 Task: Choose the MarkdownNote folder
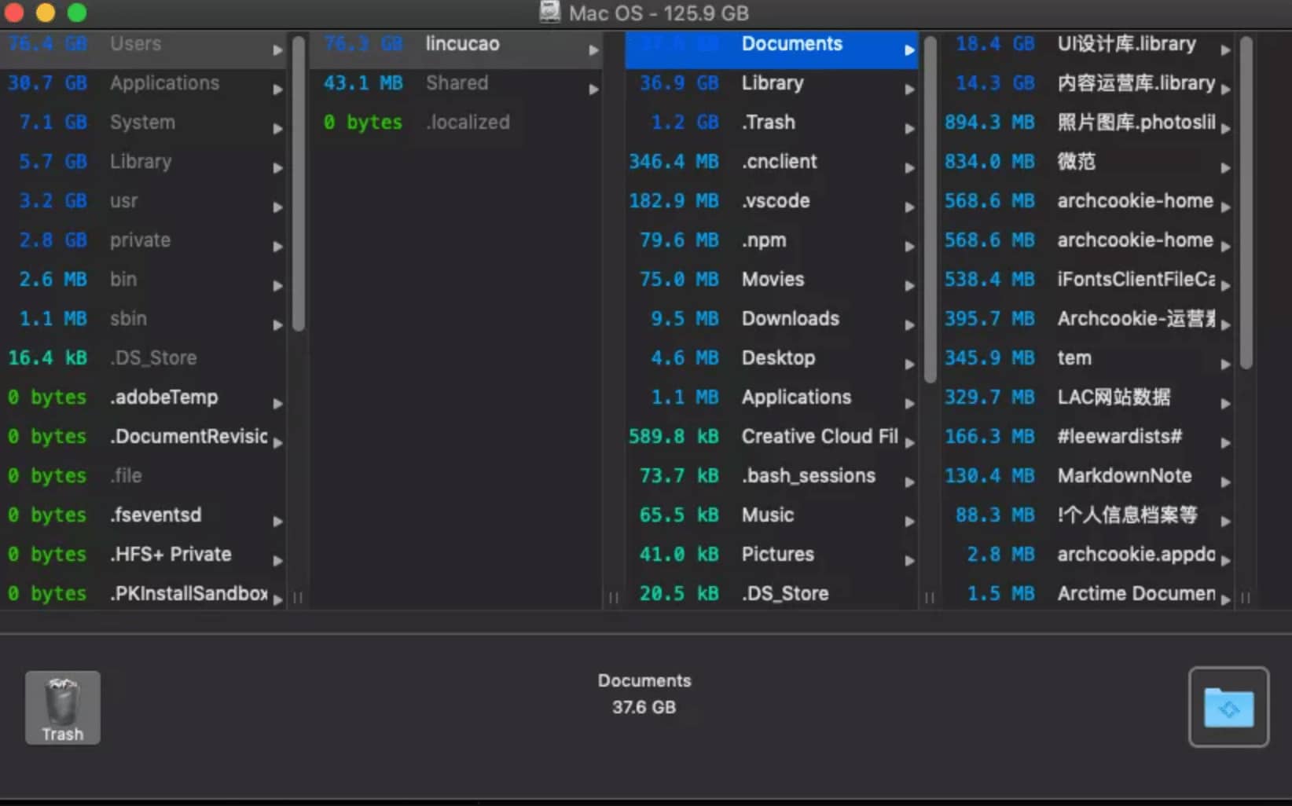1124,476
